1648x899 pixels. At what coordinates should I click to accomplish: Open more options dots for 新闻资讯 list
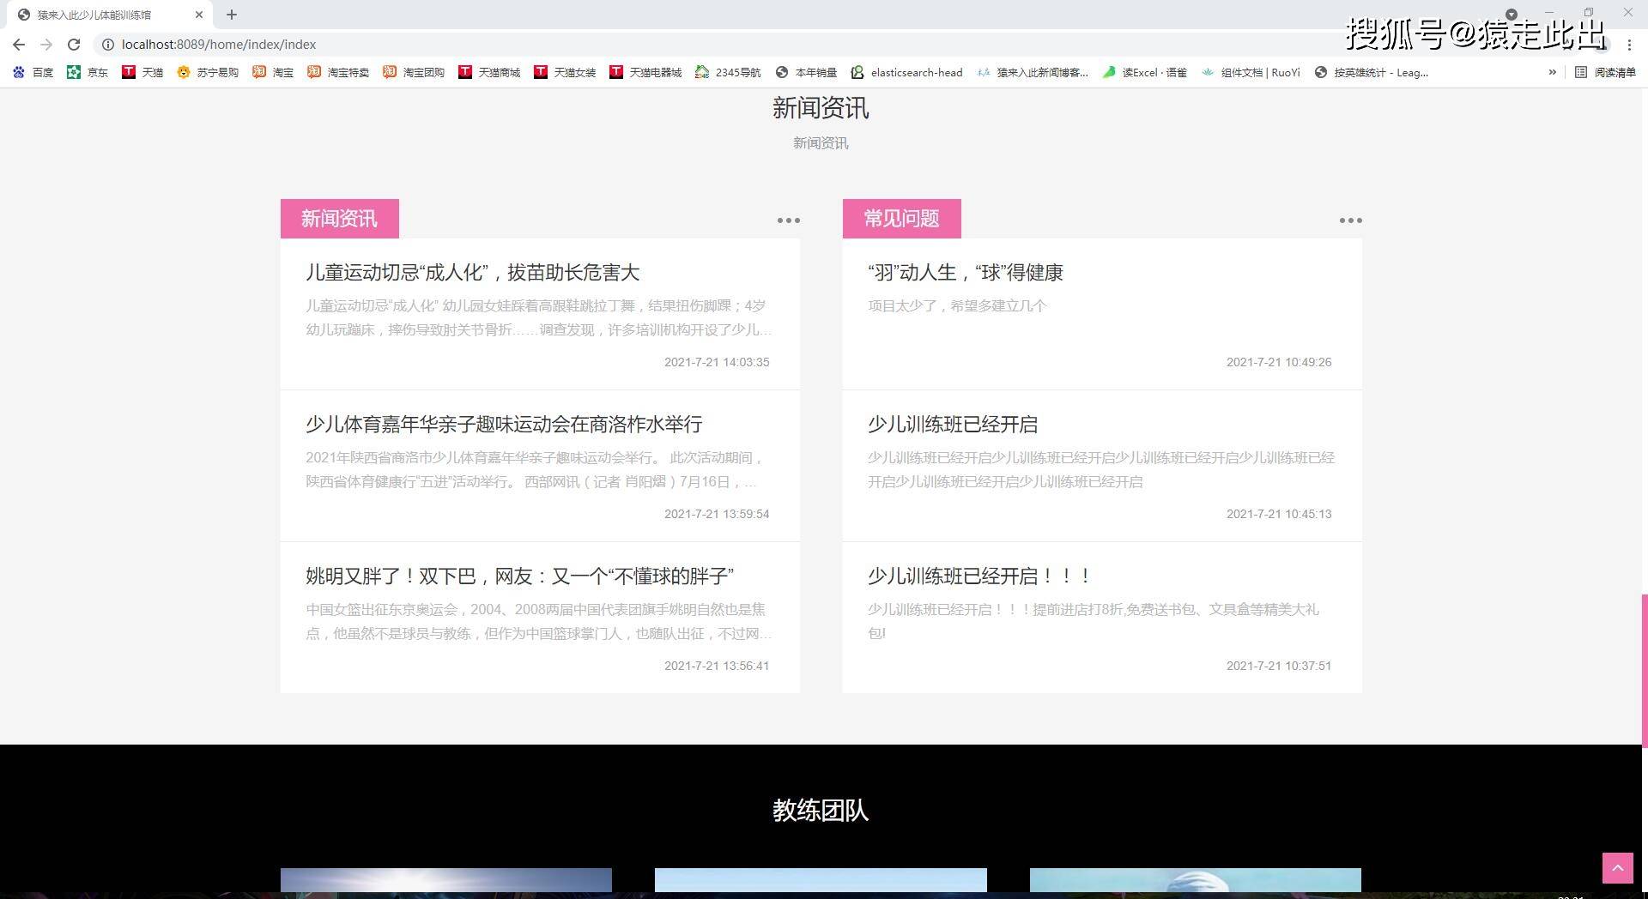[788, 220]
